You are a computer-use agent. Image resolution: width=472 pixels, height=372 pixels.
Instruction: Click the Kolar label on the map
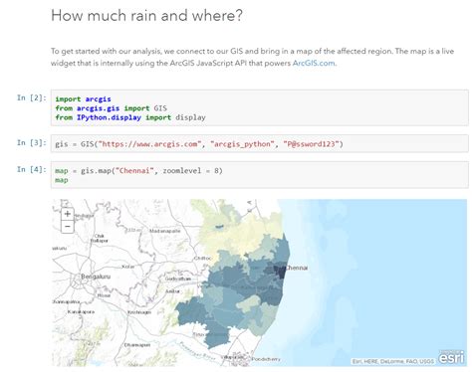pyautogui.click(x=128, y=267)
